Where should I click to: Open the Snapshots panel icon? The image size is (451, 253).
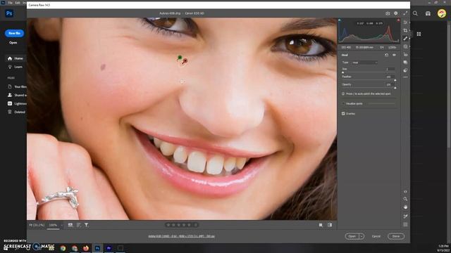[x=405, y=63]
